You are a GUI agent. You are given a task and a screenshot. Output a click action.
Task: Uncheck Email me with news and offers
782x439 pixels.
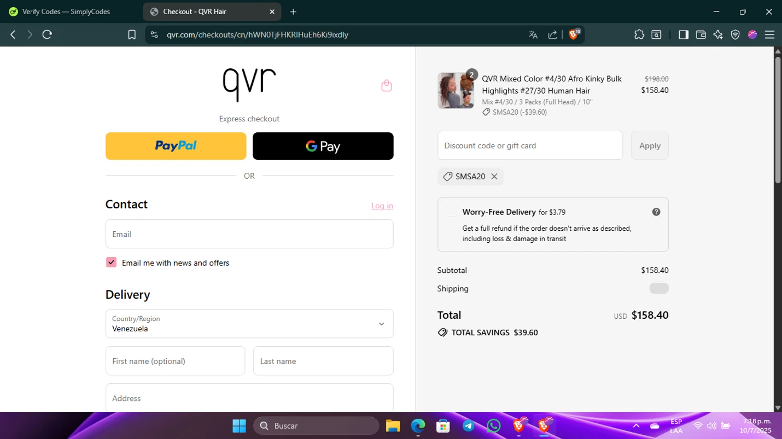111,262
